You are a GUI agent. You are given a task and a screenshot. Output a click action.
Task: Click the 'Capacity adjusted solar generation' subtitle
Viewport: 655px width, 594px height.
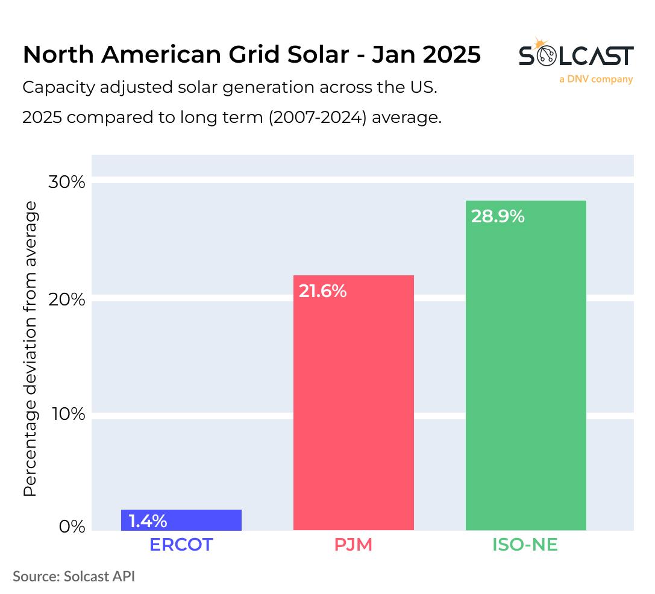229,87
